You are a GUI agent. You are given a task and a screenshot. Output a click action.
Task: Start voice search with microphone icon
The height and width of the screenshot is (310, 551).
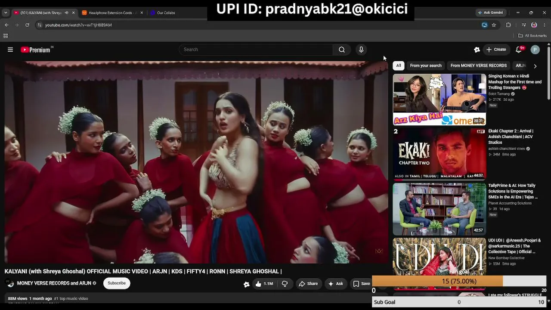[361, 50]
